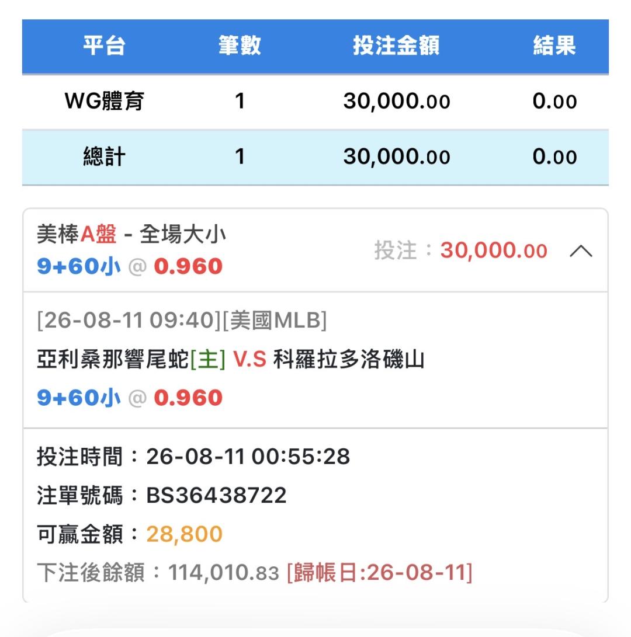Select the 總計 summary row

[x=315, y=157]
